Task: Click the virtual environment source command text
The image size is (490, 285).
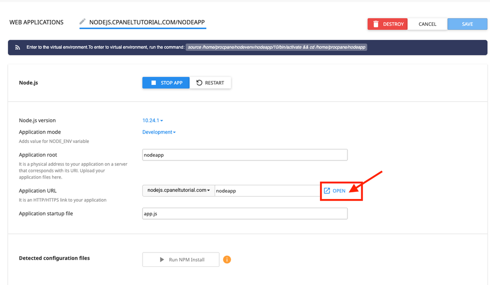Action: coord(276,47)
